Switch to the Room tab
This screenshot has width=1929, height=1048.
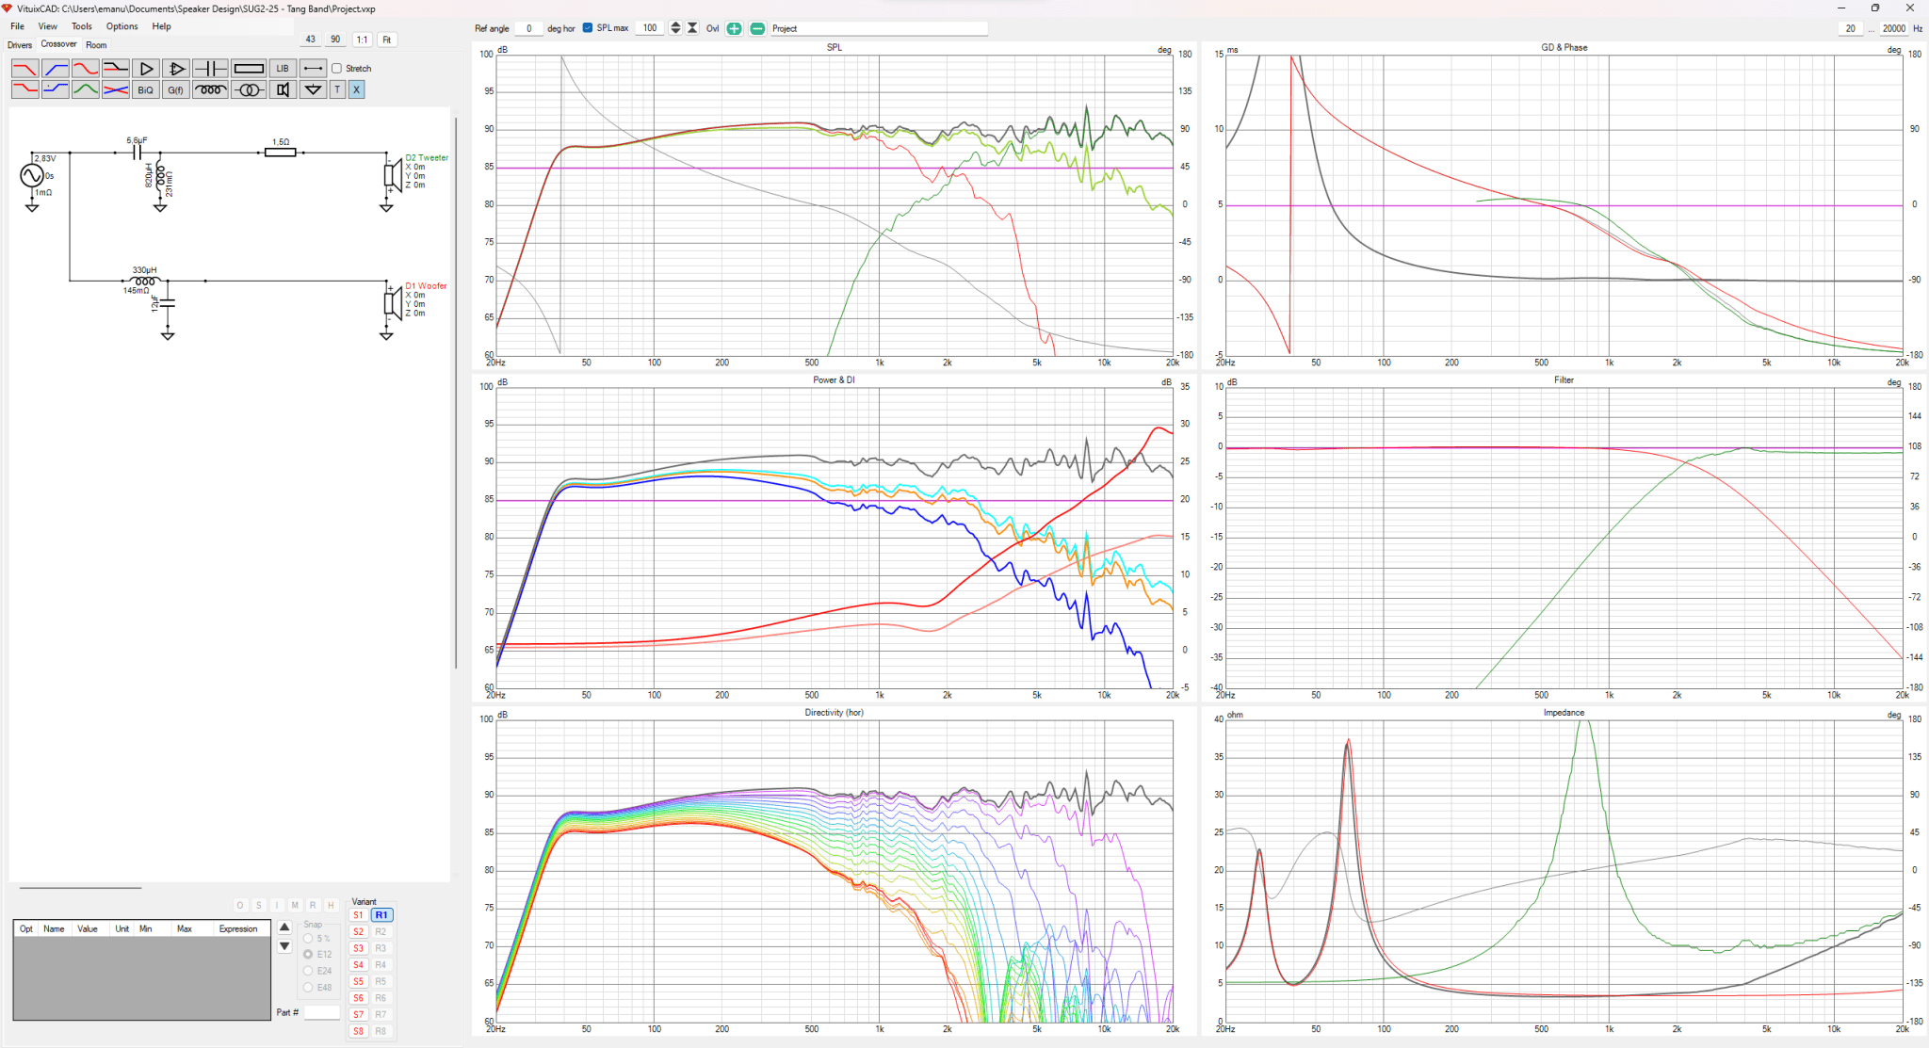[96, 45]
